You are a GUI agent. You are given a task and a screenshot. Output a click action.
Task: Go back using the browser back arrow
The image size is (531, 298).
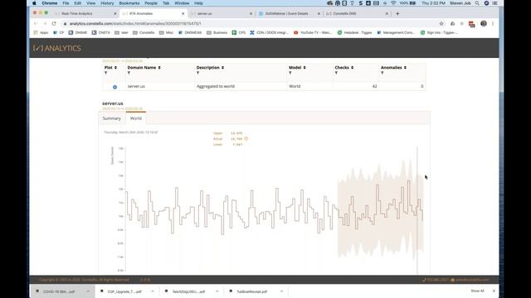tap(36, 24)
